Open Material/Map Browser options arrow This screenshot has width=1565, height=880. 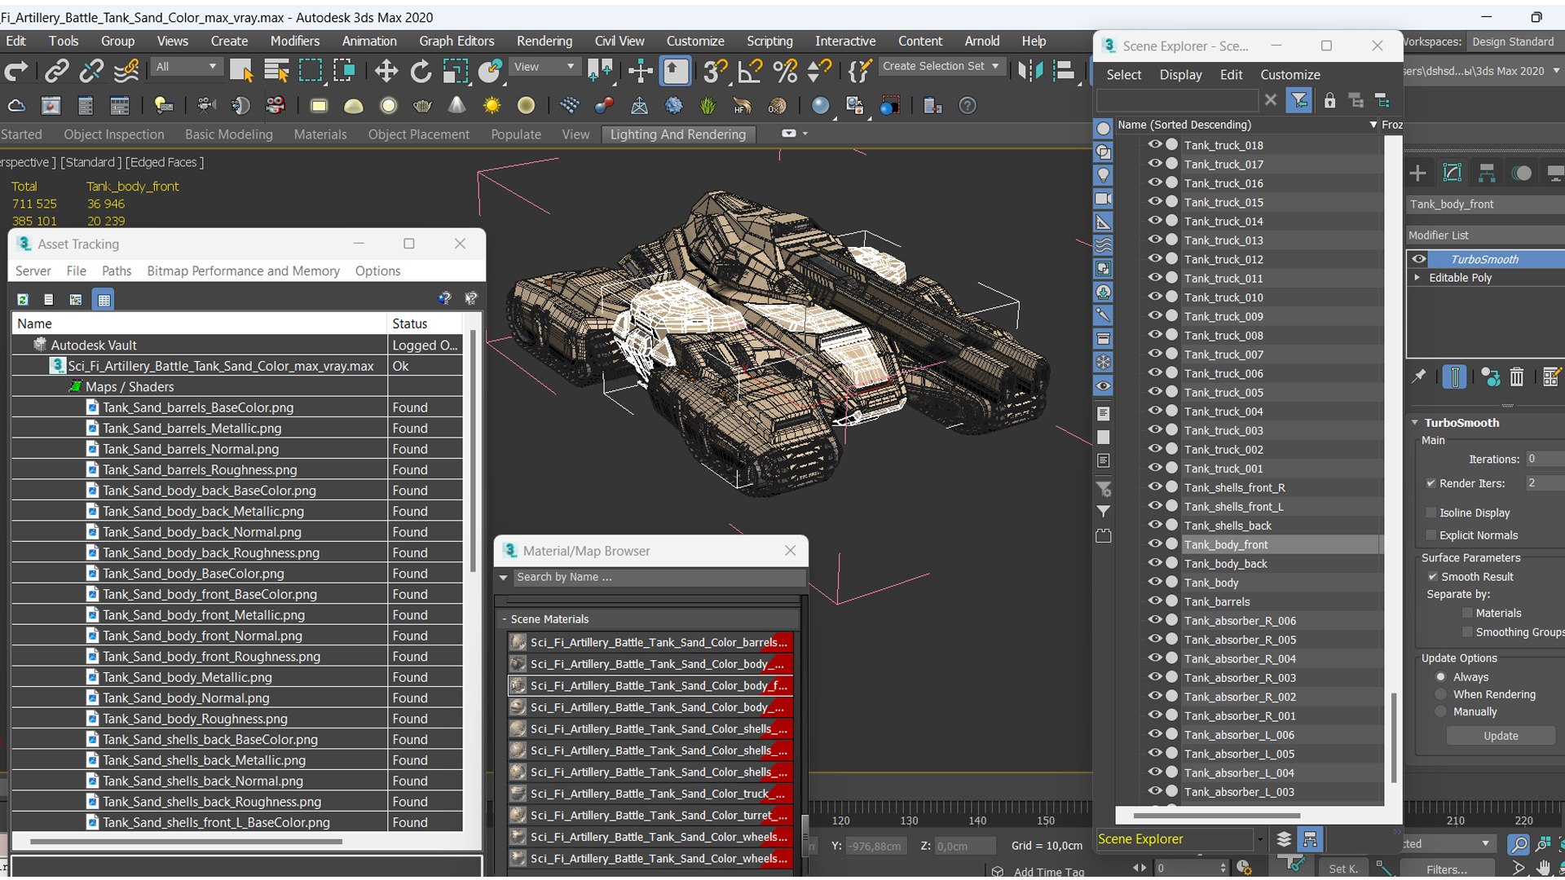504,578
